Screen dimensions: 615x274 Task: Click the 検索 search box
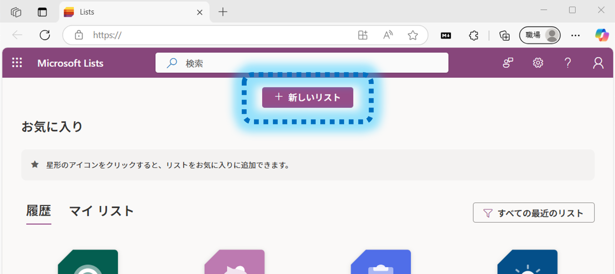tap(302, 63)
